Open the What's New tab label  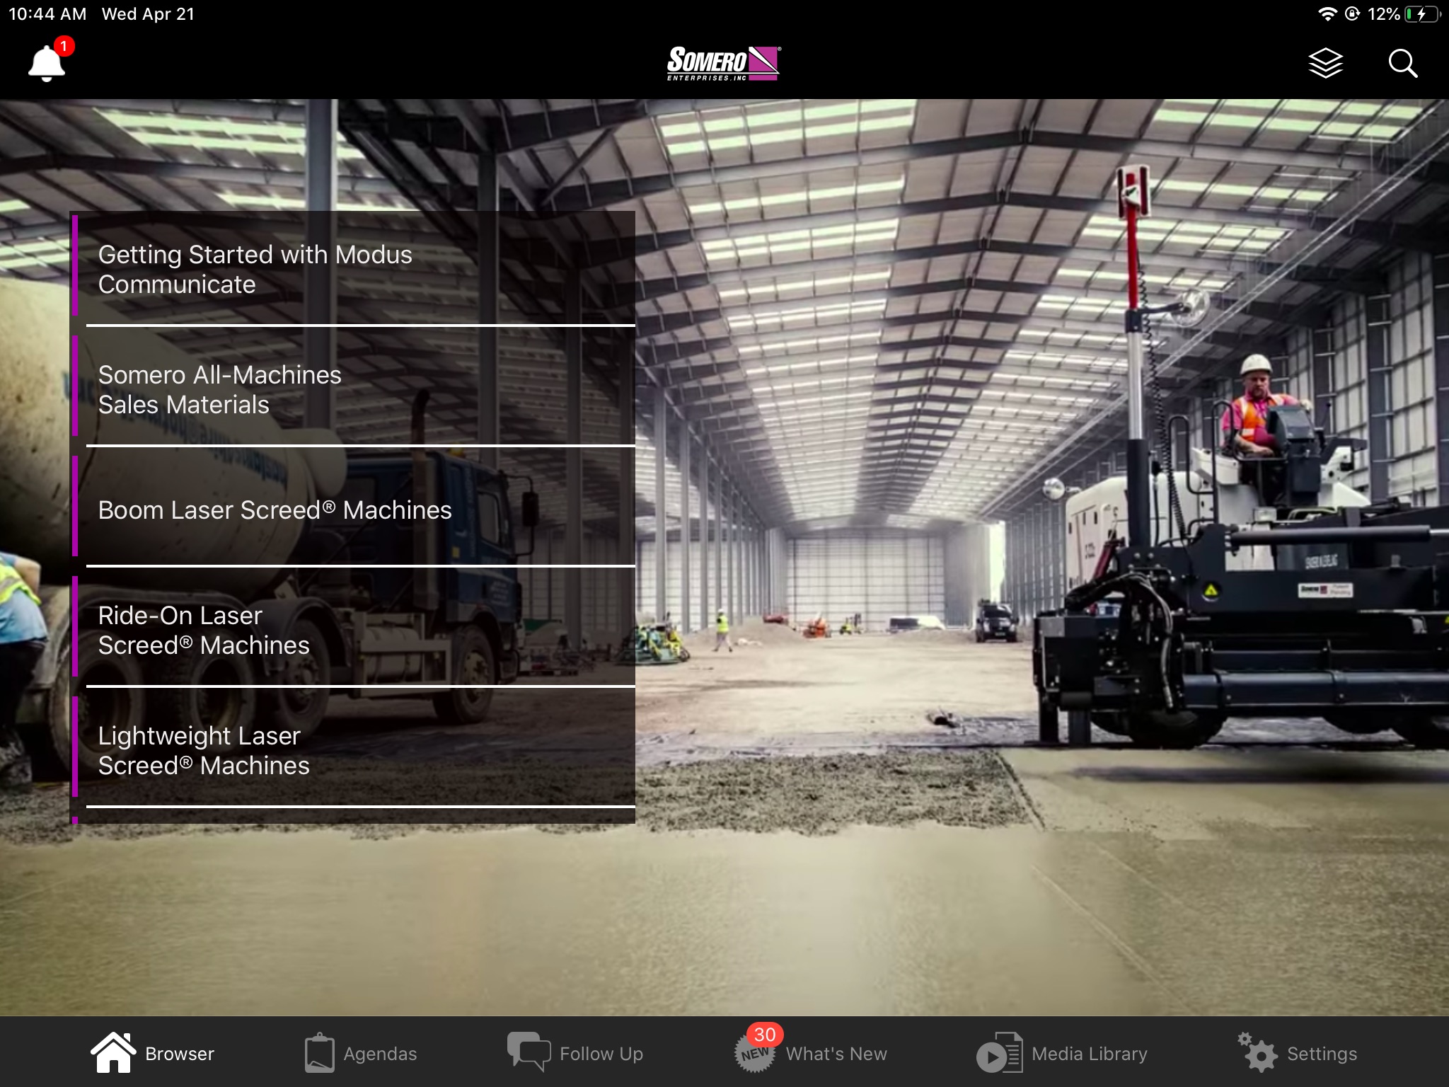(836, 1054)
